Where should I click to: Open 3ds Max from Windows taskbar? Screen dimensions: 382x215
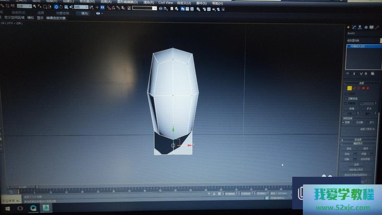pos(45,208)
